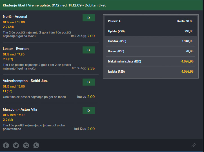This screenshot has width=204, height=152.
Task: Select the Lester - Everton match title
Action: pyautogui.click(x=16, y=49)
